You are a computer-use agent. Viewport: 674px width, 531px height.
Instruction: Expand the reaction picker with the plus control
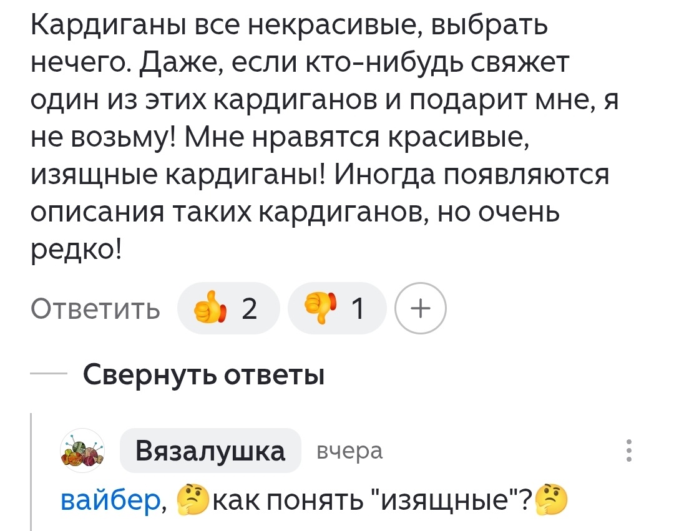pos(421,307)
